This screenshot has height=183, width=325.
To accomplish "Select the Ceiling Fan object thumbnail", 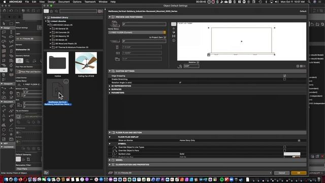I will [x=86, y=63].
